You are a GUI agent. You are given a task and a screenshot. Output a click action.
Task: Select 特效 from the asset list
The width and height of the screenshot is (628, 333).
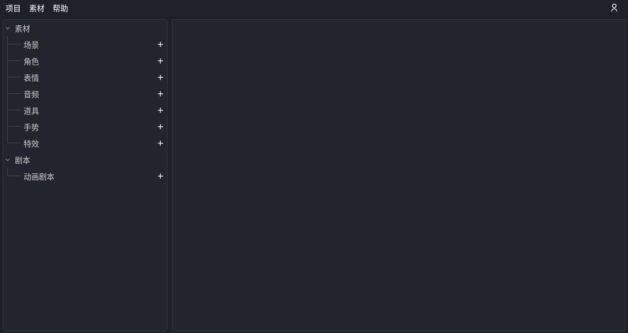(x=31, y=144)
